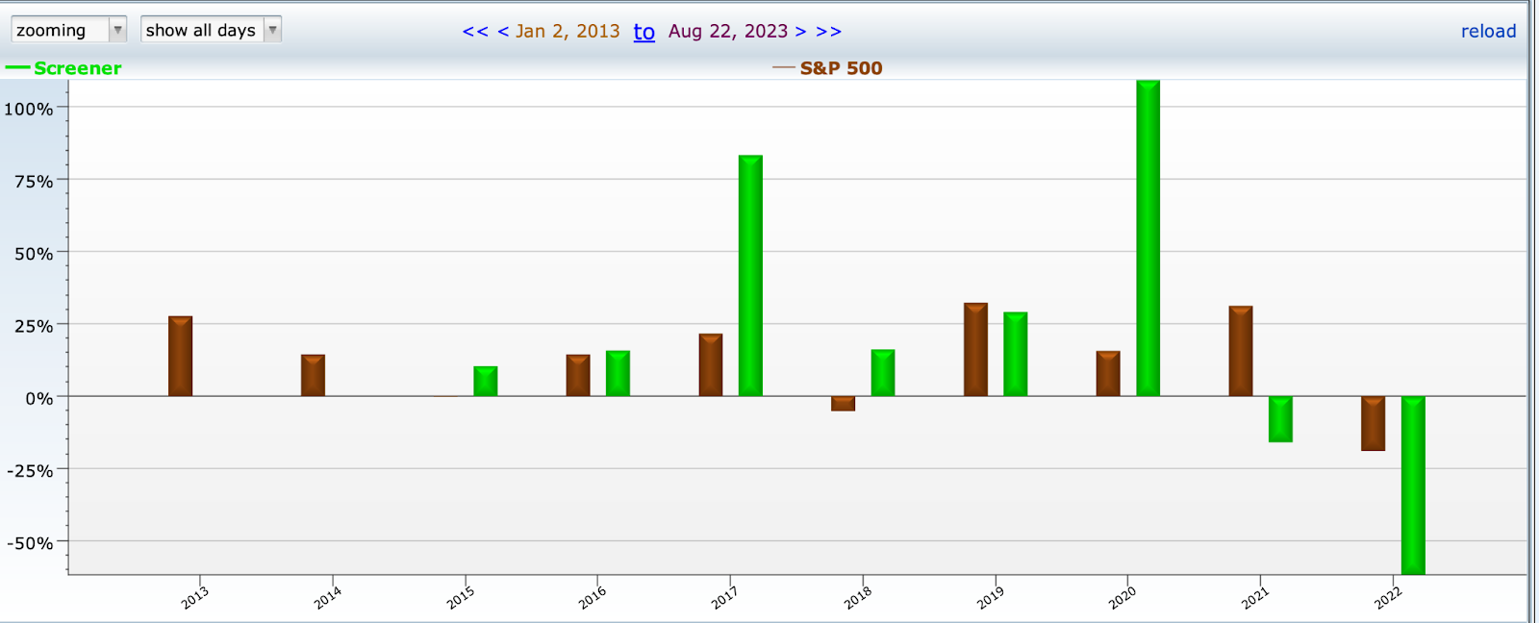
Task: Step forward one period with > link
Action: click(x=800, y=31)
